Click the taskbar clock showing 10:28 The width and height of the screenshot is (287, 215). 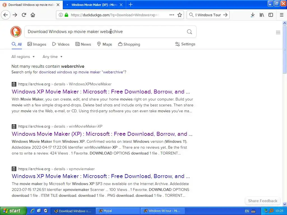pyautogui.click(x=279, y=211)
